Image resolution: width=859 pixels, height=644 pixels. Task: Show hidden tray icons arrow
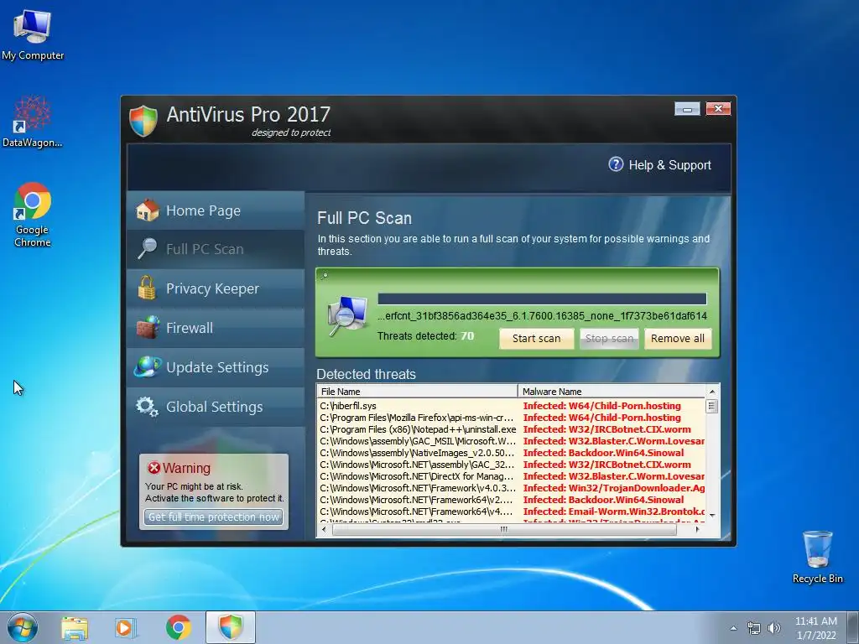733,628
